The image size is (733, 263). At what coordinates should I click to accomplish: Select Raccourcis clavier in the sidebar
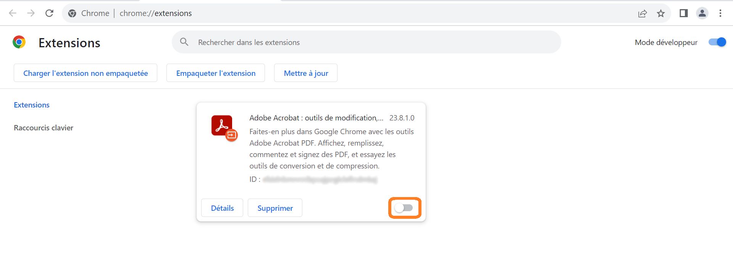[x=43, y=128]
